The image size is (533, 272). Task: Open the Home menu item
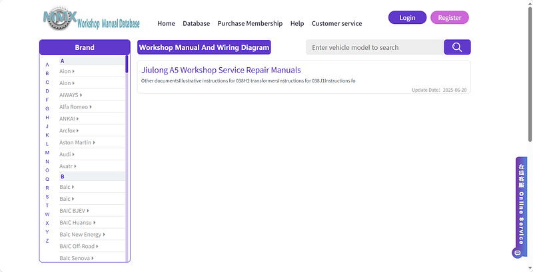(x=166, y=23)
